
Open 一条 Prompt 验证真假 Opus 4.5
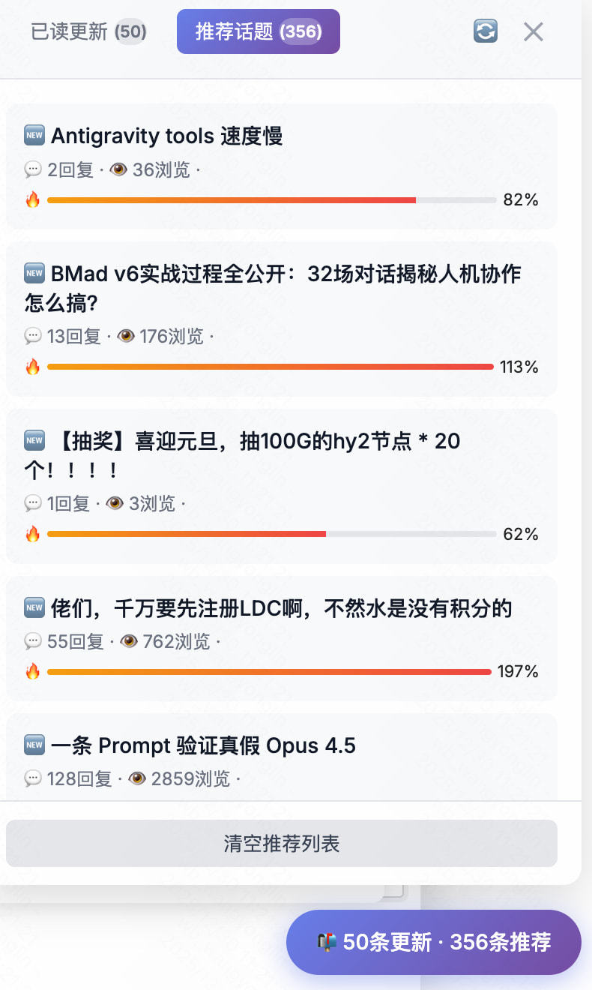[203, 745]
